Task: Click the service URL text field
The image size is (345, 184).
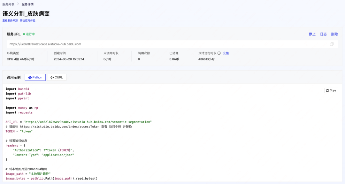Action: (x=172, y=44)
